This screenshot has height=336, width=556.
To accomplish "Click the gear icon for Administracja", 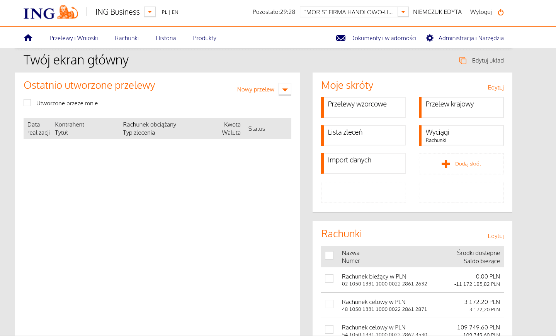I will click(x=430, y=38).
